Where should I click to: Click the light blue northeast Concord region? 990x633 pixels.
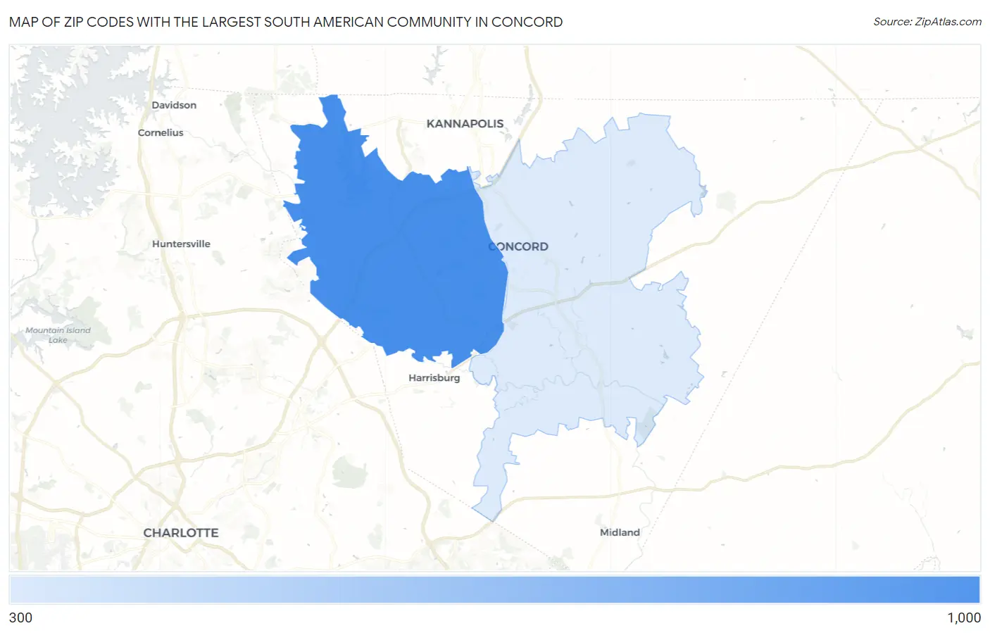click(x=591, y=211)
